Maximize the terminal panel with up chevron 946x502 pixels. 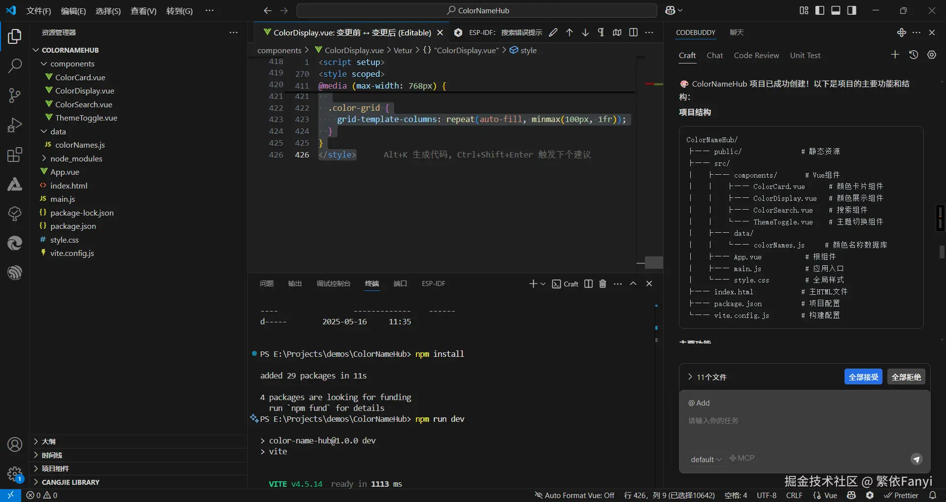633,284
